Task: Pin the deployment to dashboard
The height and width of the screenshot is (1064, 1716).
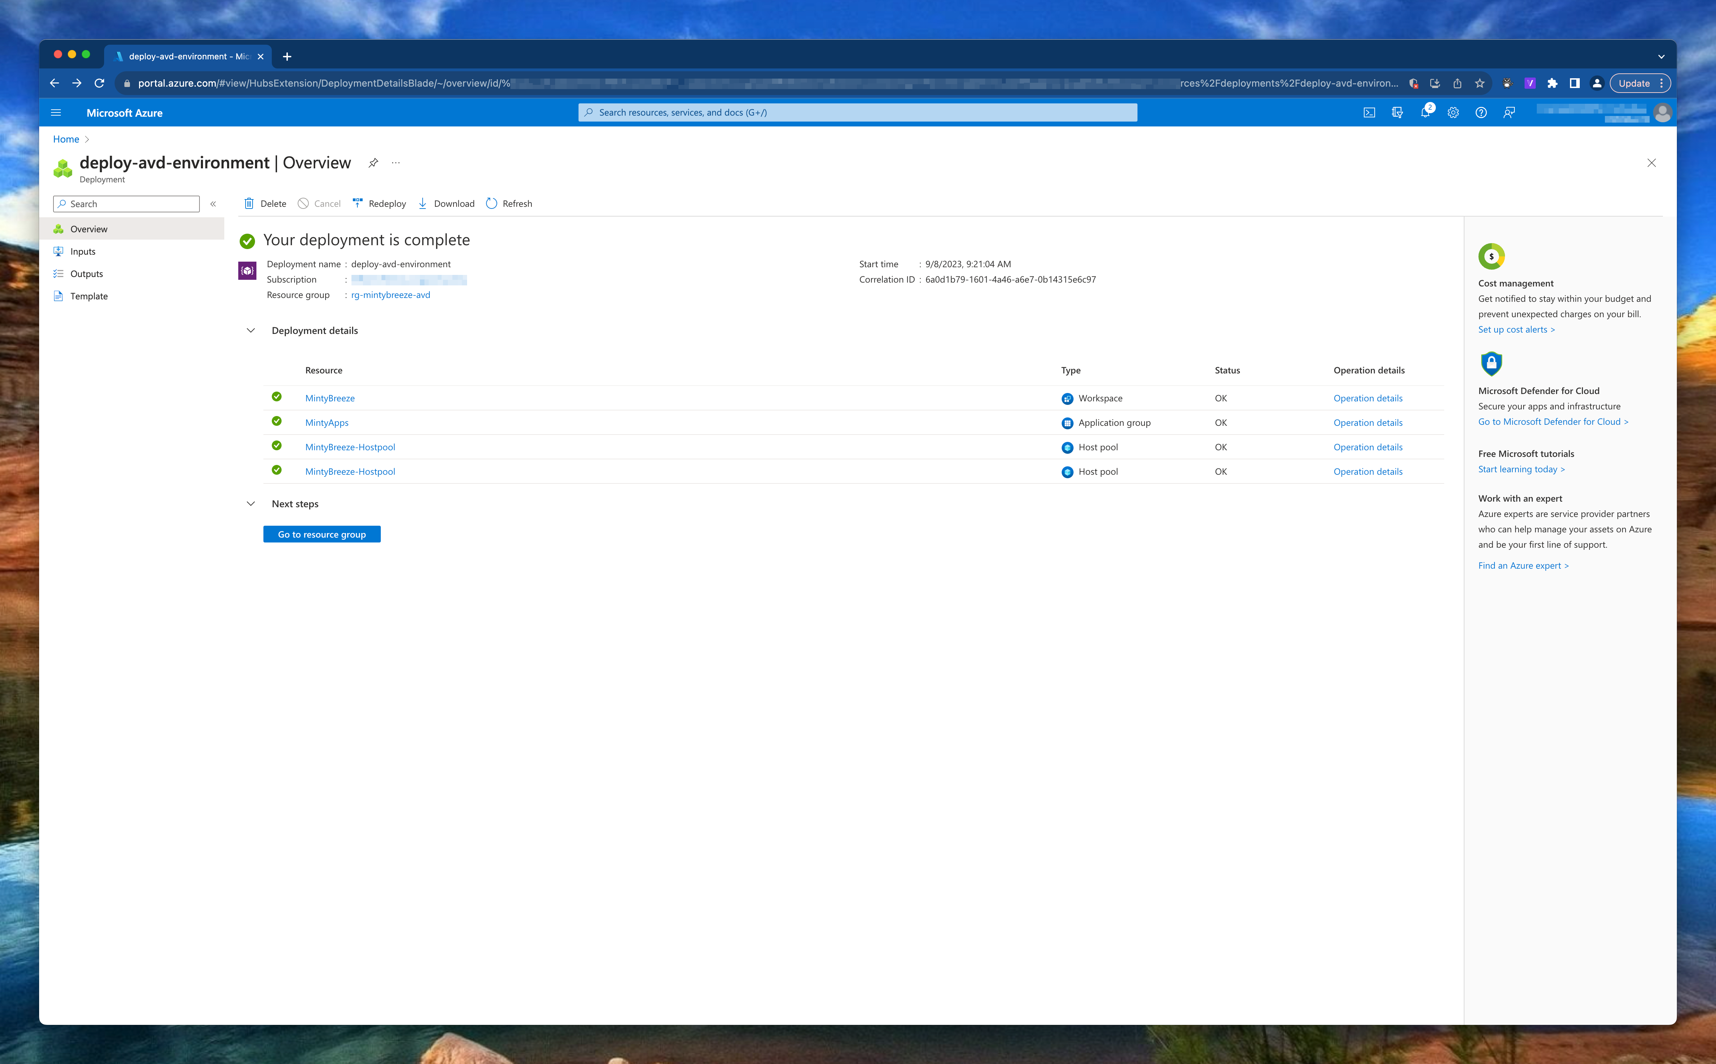Action: tap(373, 162)
